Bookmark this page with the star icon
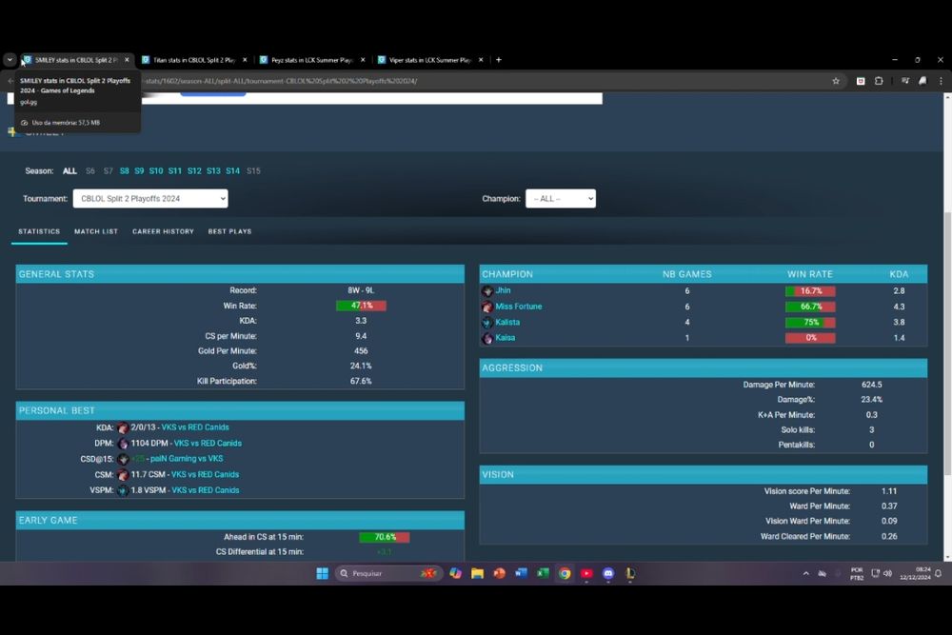The image size is (952, 635). click(x=836, y=81)
